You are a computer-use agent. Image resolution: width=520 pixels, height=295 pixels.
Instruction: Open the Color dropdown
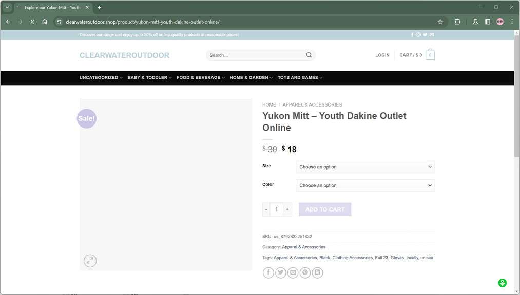[365, 185]
